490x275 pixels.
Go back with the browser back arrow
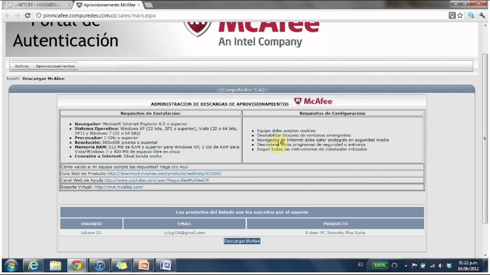[x=8, y=16]
